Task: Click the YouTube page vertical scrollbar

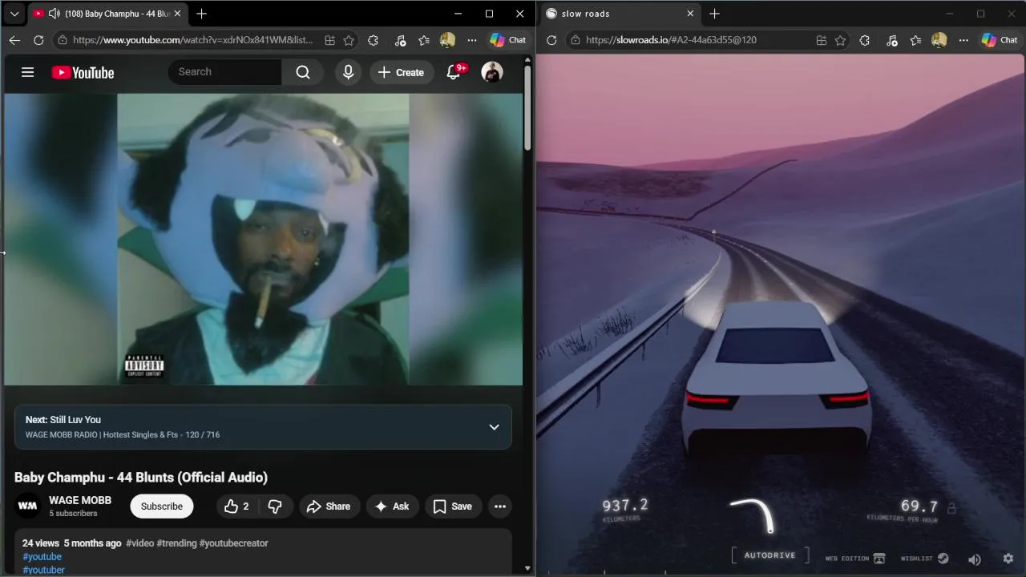Action: 527,108
